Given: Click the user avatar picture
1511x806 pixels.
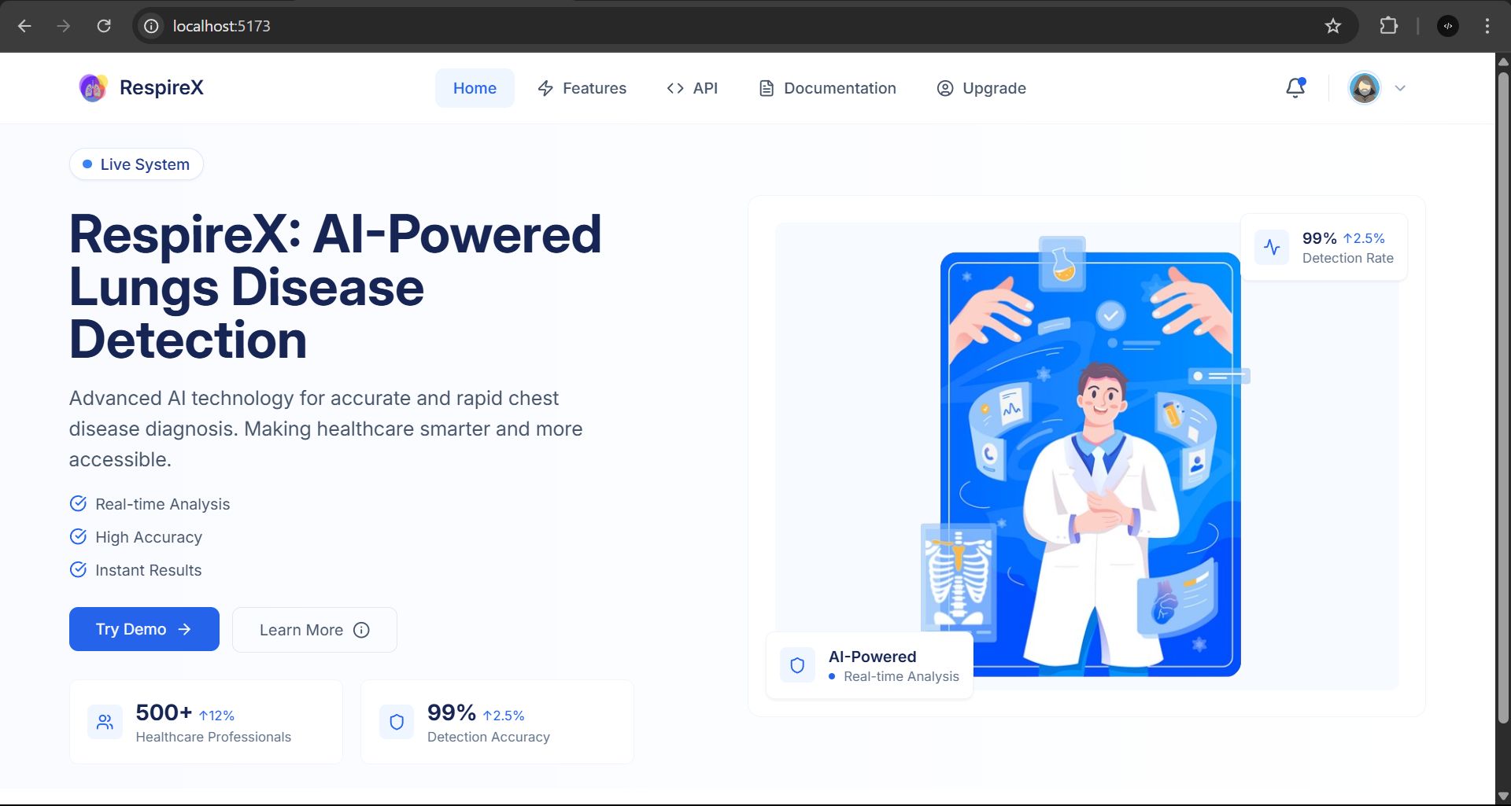Looking at the screenshot, I should (1364, 88).
